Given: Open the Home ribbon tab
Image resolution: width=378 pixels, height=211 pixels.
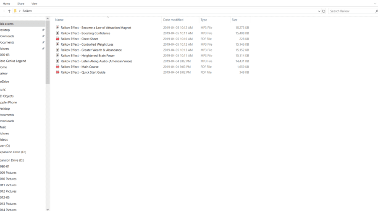Looking at the screenshot, I should [x=6, y=4].
